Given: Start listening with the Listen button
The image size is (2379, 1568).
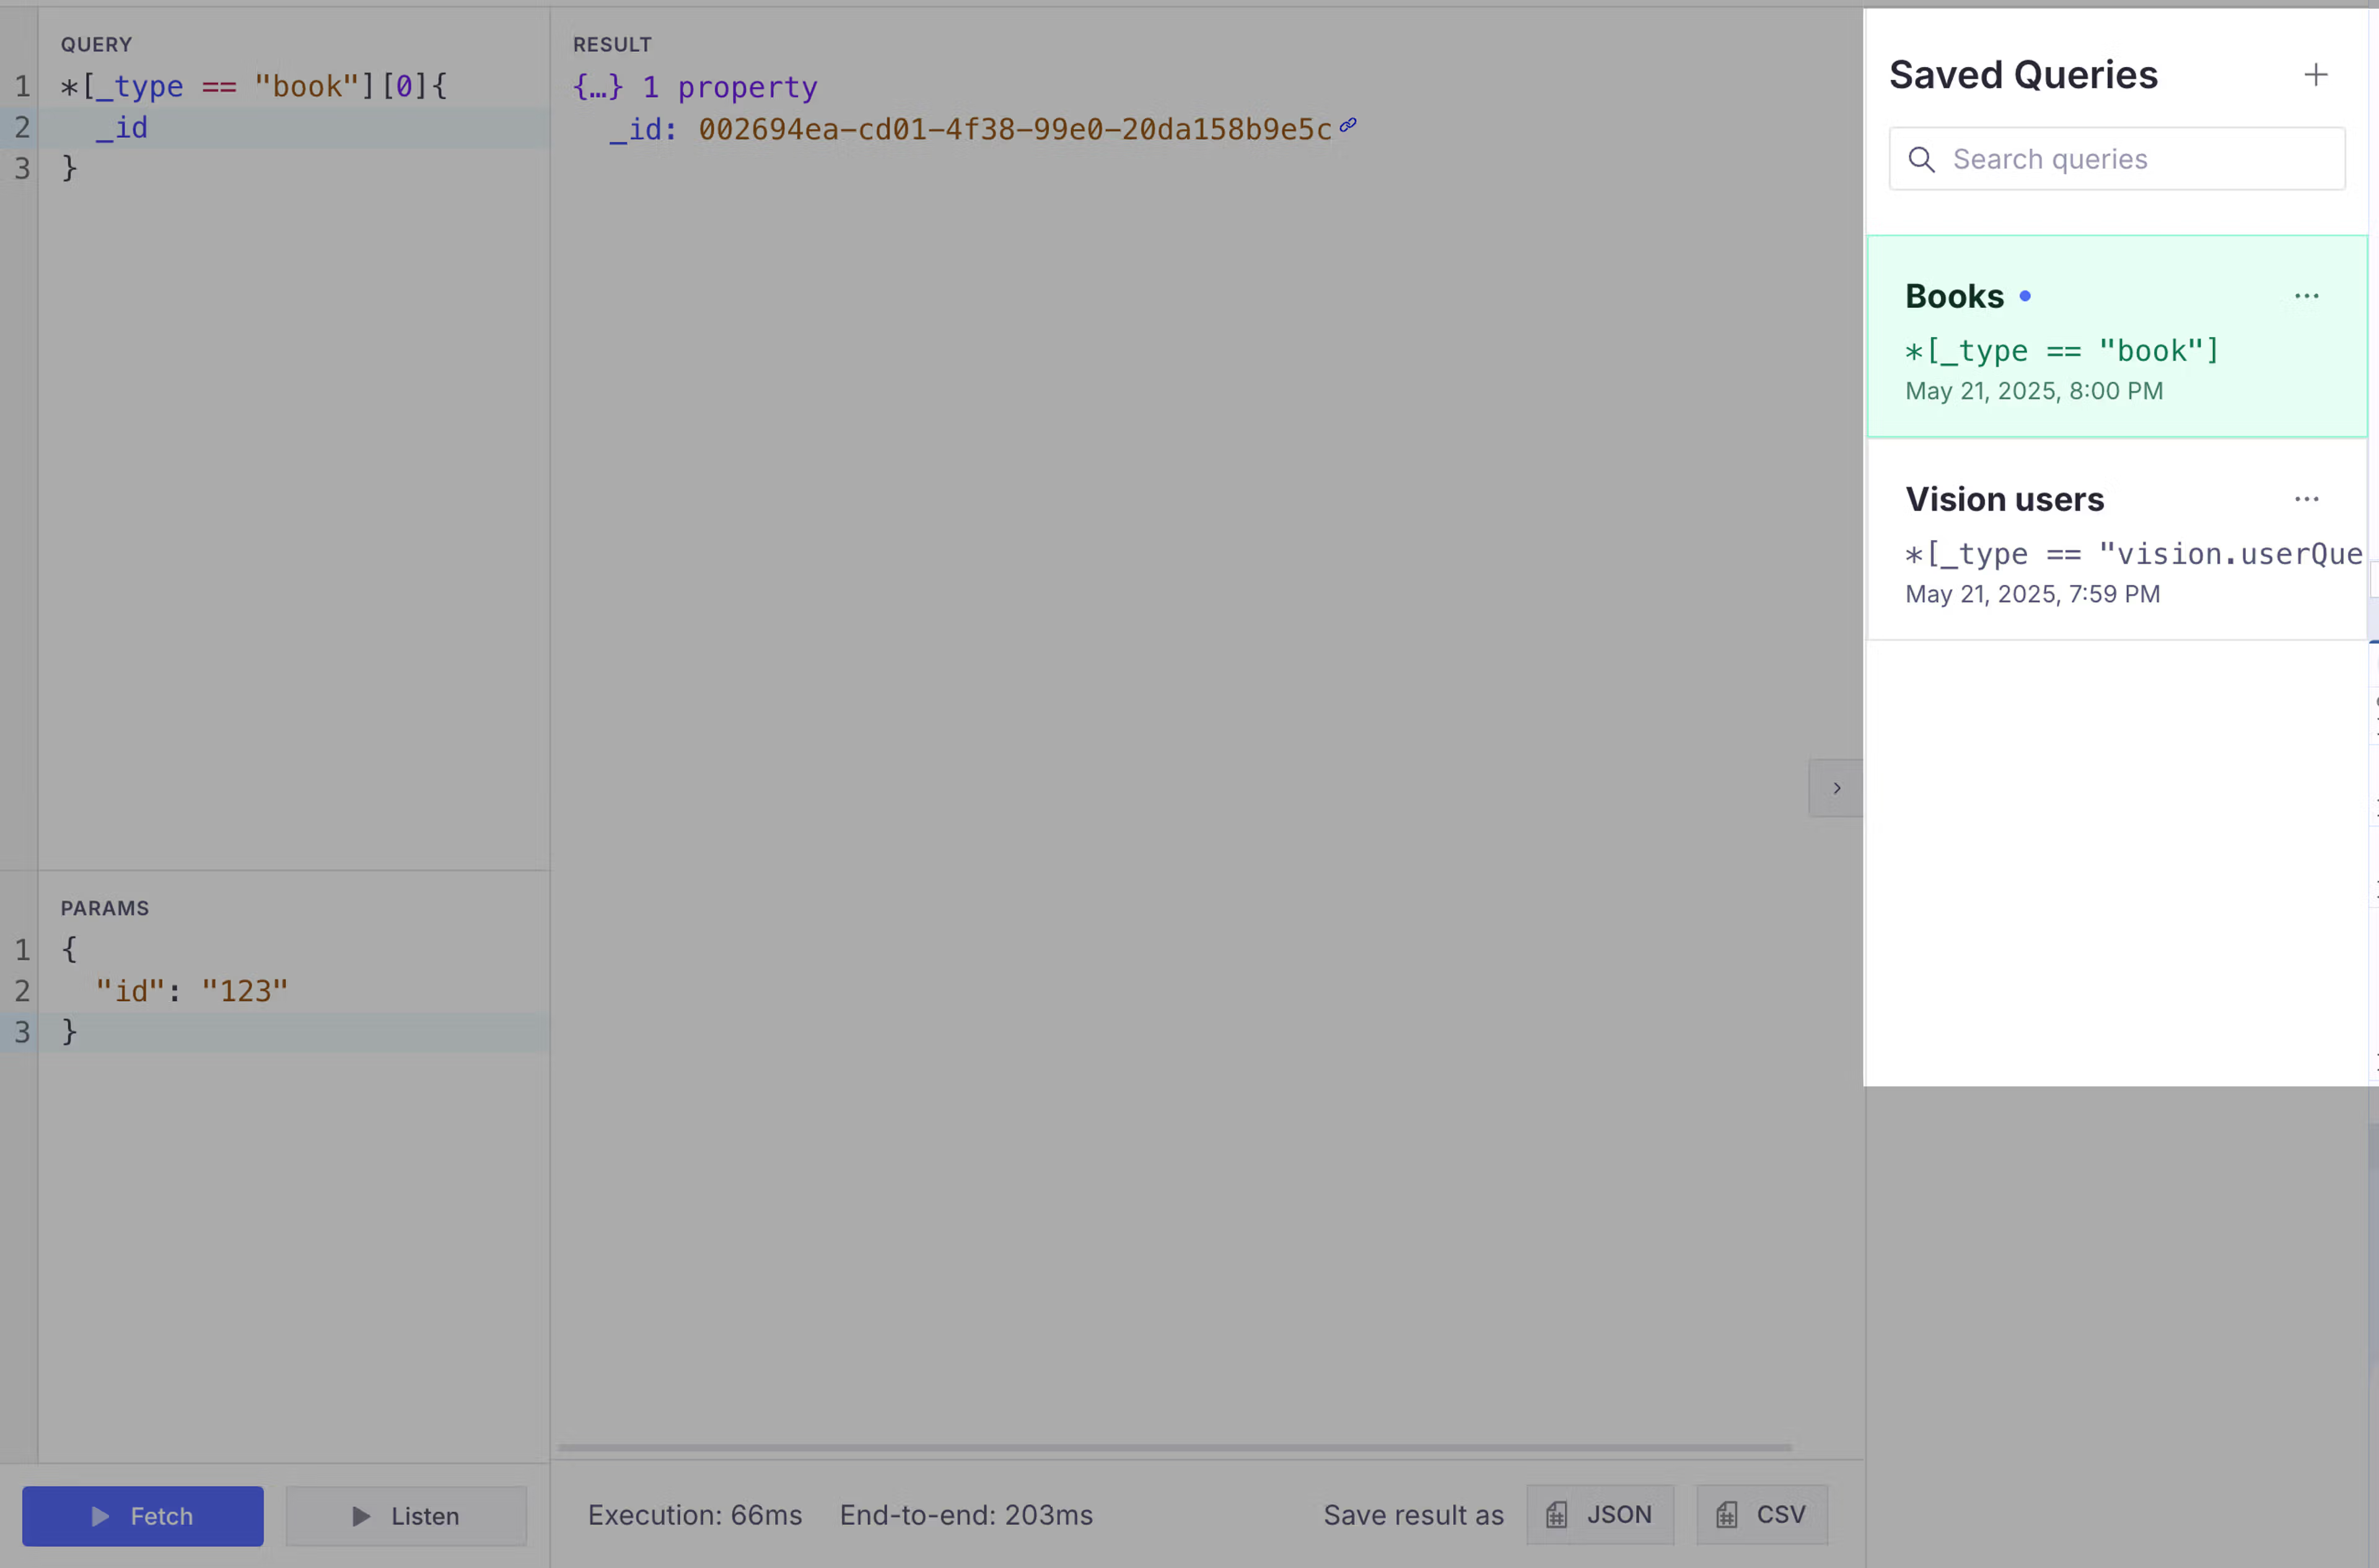Looking at the screenshot, I should click(x=406, y=1515).
